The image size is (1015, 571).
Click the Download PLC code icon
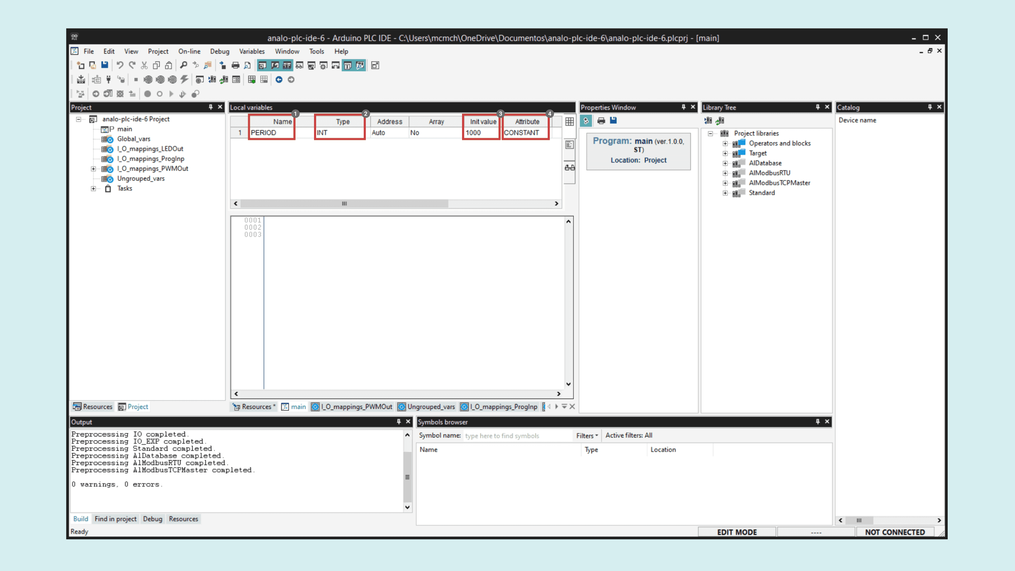81,80
